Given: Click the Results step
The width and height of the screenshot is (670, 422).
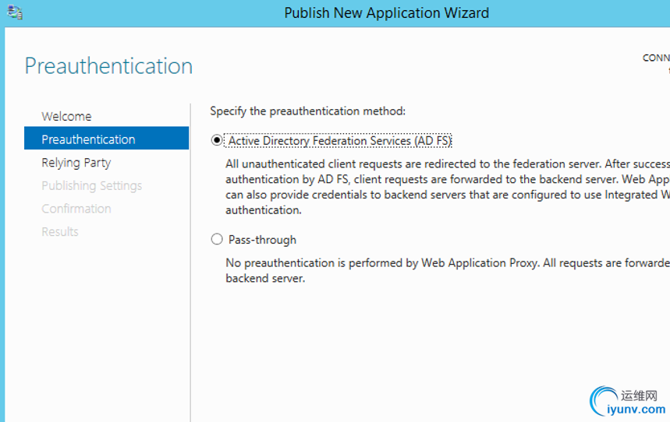Looking at the screenshot, I should (60, 232).
